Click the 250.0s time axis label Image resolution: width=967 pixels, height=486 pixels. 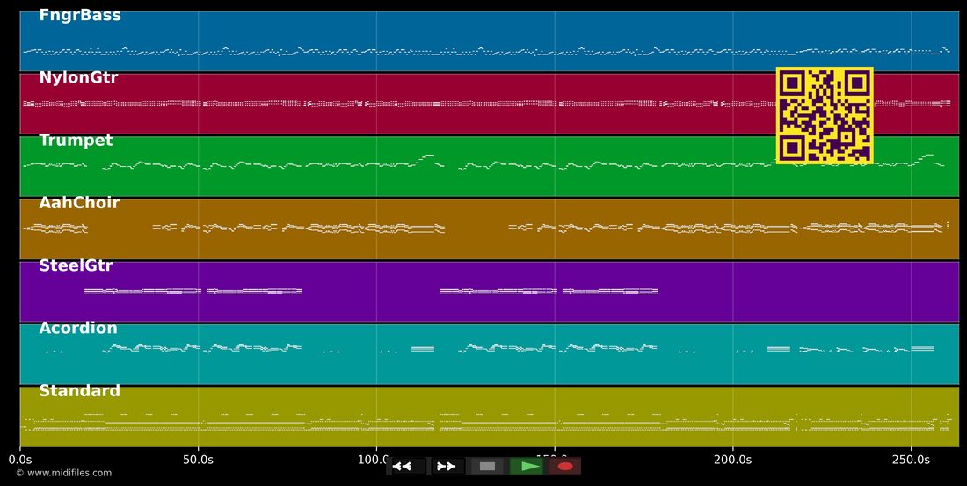[x=911, y=460]
